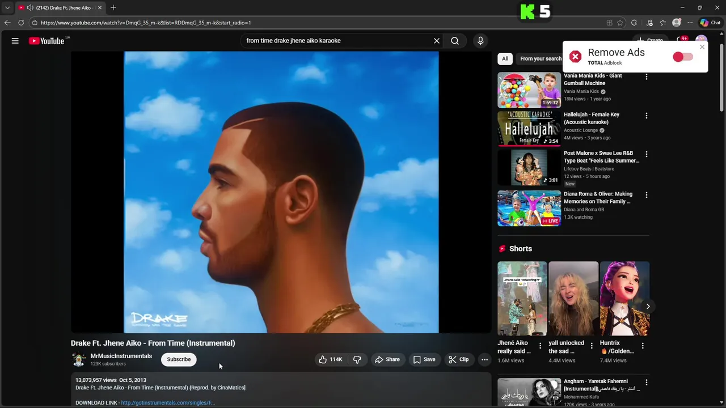Open Hallelujah Female Key karaoke thumbnail

tap(529, 129)
